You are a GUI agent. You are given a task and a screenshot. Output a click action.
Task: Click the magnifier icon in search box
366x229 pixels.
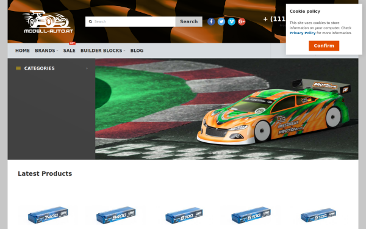90,21
